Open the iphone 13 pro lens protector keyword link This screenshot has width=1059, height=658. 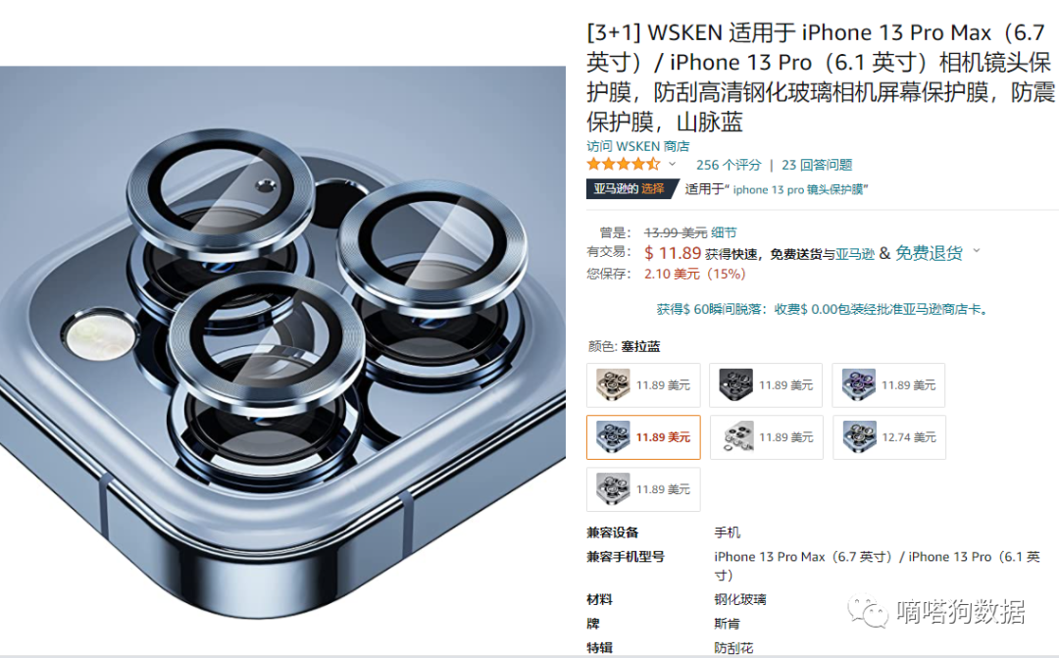798,190
